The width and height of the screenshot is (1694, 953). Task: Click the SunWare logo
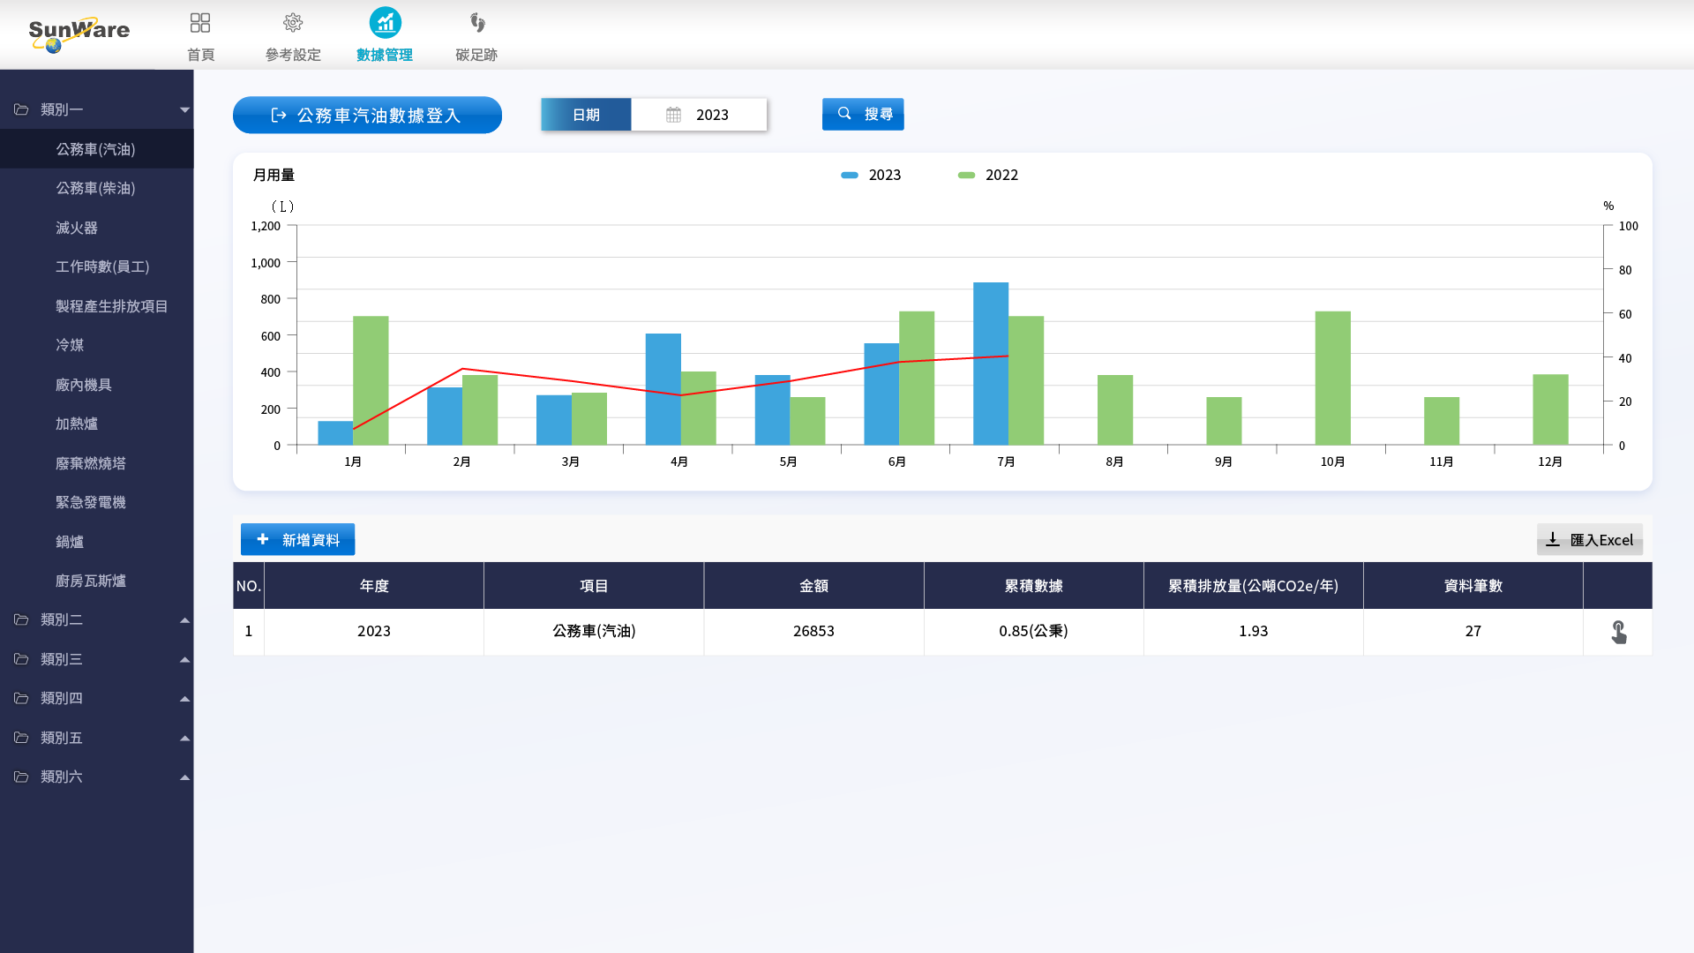point(79,34)
